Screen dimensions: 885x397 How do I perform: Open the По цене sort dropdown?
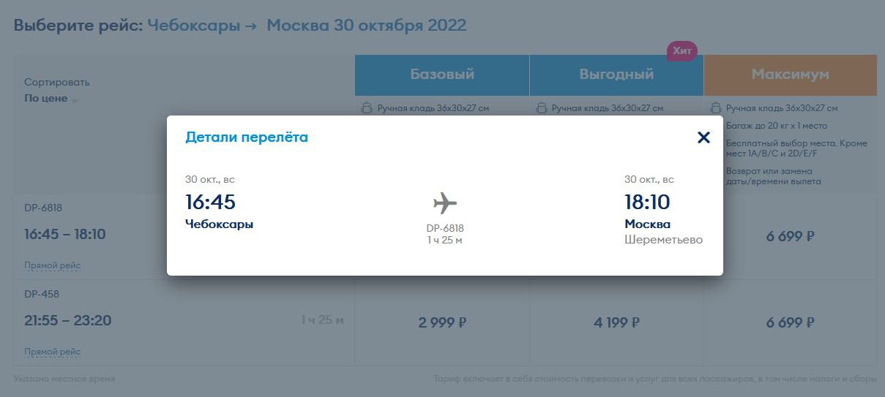tap(51, 99)
